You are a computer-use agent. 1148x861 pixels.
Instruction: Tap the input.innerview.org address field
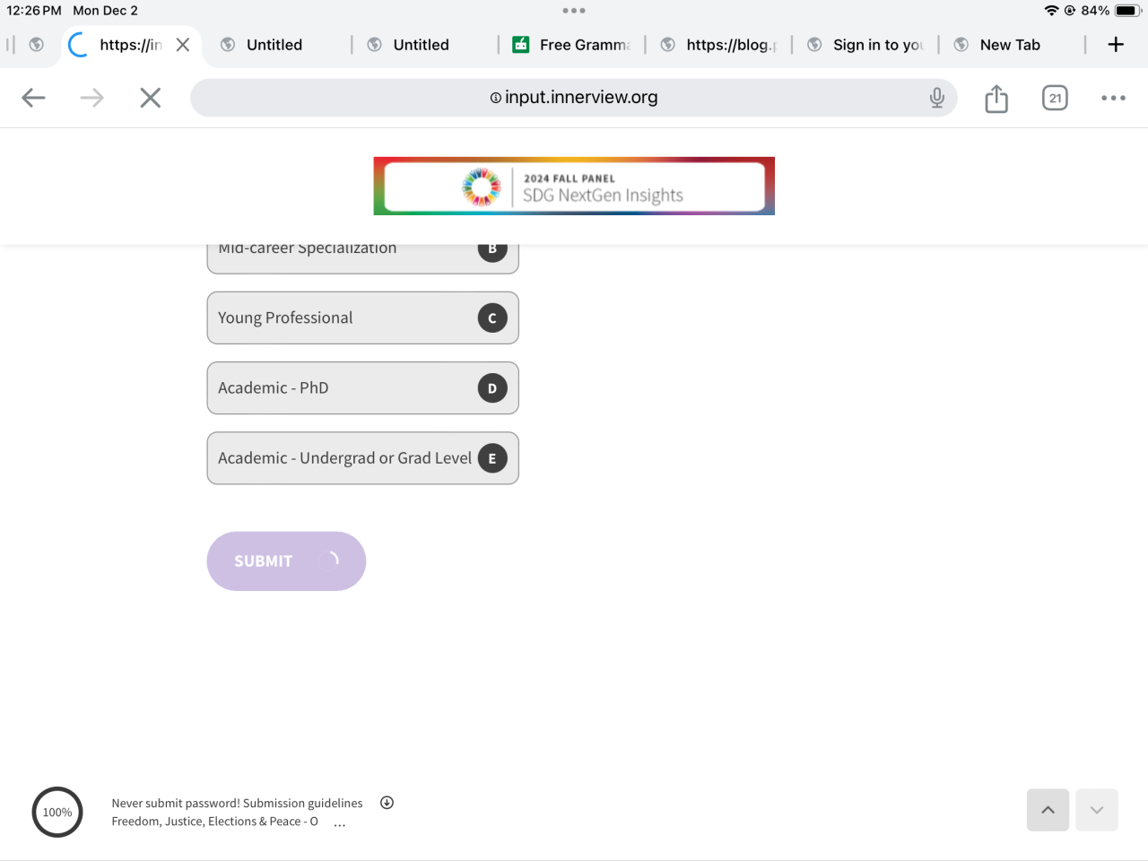[x=574, y=98]
